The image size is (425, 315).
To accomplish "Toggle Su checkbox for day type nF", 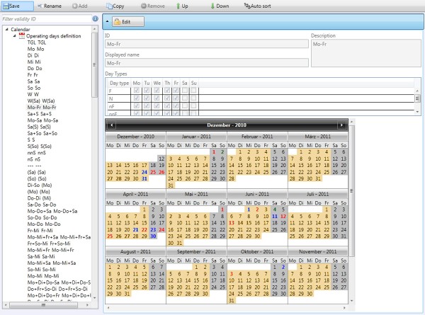I will pos(193,105).
